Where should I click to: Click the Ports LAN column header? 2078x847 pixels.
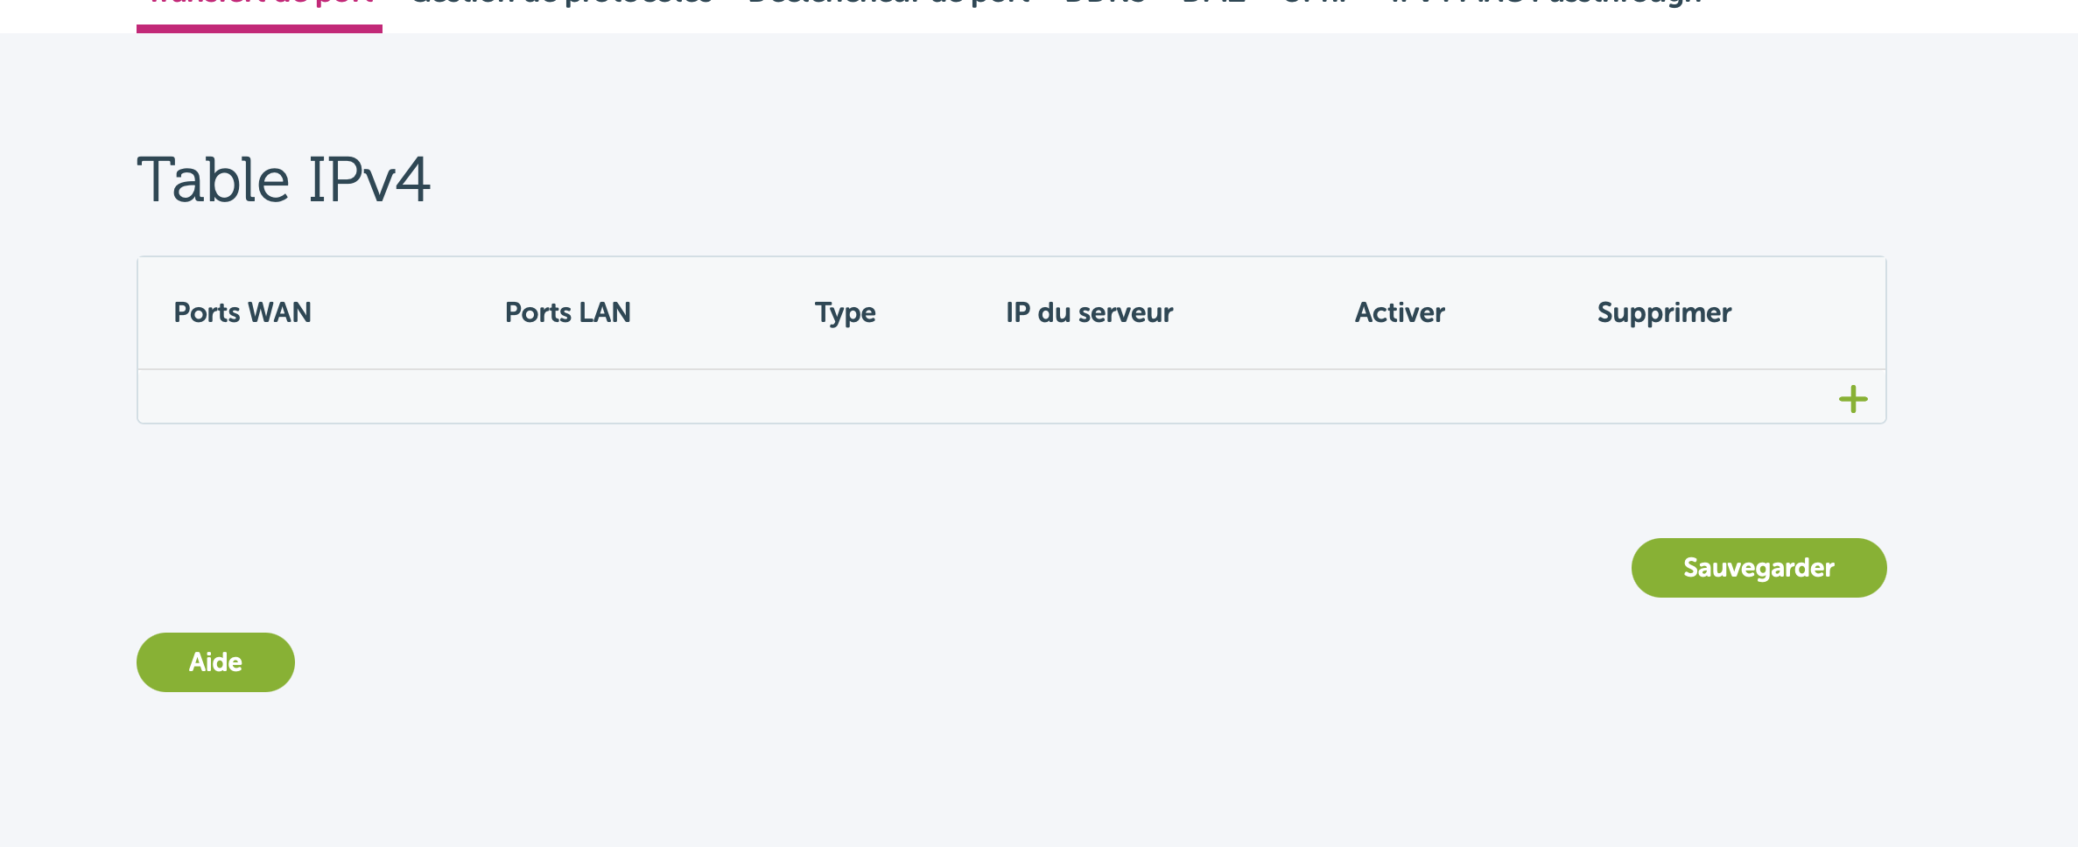567,312
